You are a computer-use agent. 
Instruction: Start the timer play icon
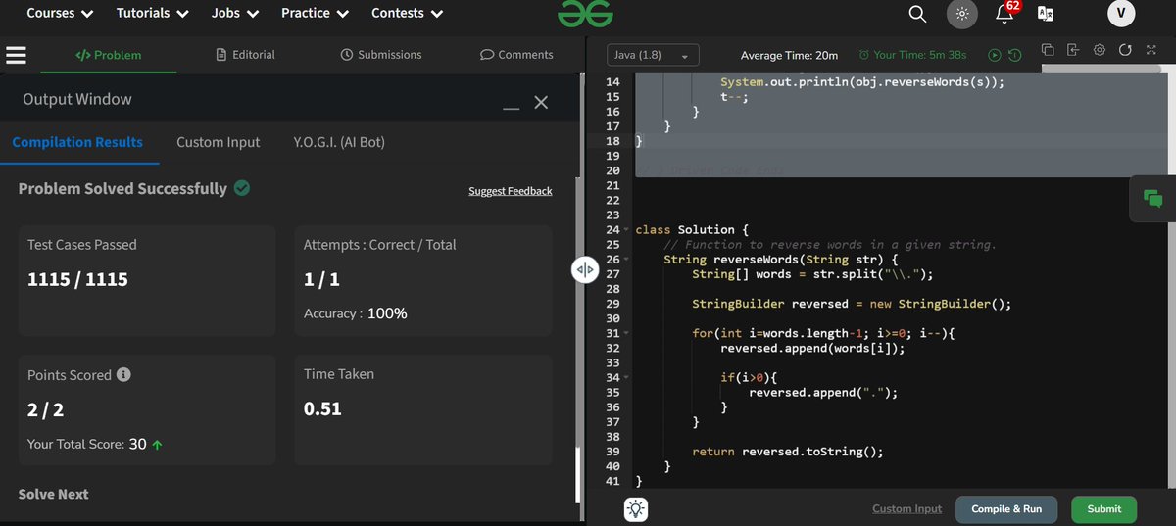[x=995, y=55]
